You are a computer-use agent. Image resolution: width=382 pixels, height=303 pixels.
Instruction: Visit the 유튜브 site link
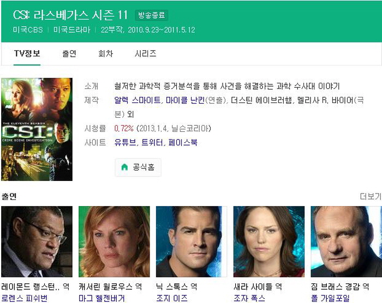pyautogui.click(x=125, y=142)
